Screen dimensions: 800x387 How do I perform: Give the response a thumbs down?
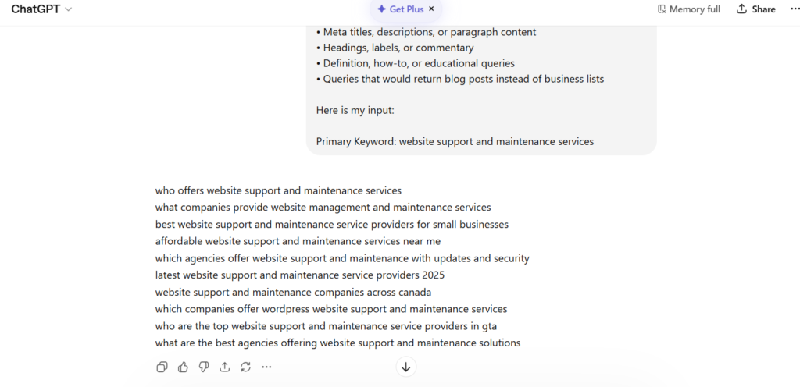click(204, 367)
